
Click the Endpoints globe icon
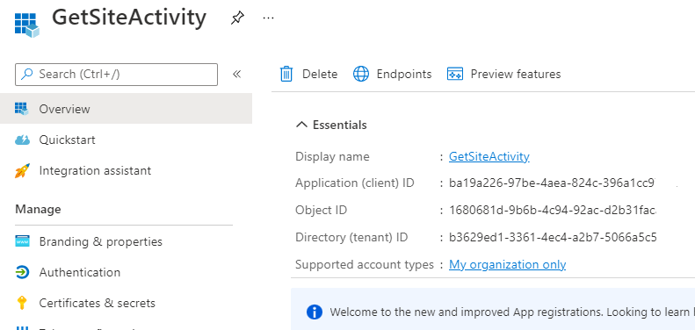point(361,74)
